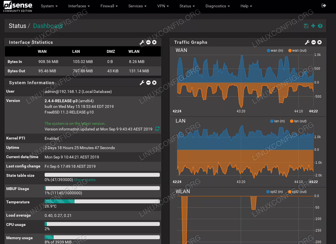
Task: Expand the Firewall dropdown menu
Action: point(109,6)
